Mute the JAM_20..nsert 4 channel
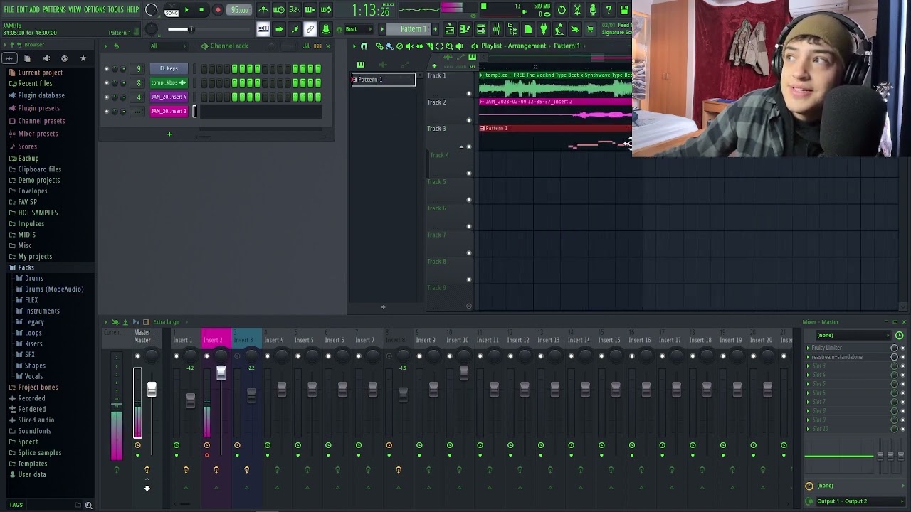911x512 pixels. pos(107,97)
